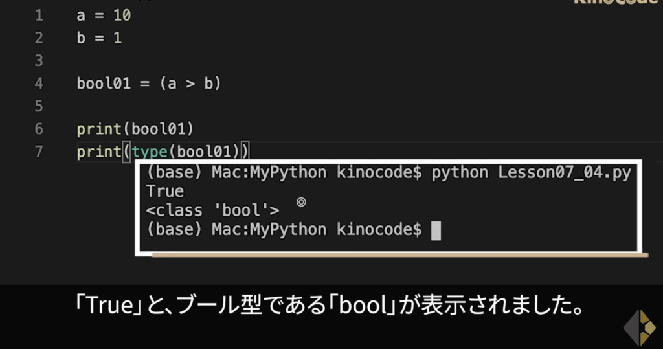The image size is (663, 349).
Task: Click the tan bar below the terminal
Action: 399,255
